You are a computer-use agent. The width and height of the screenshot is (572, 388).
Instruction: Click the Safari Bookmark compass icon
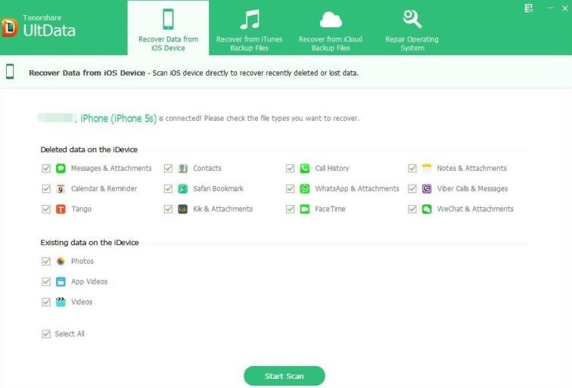(x=183, y=189)
